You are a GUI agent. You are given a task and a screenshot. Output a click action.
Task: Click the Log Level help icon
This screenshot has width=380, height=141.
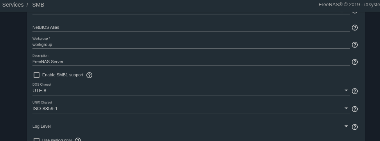(x=355, y=127)
